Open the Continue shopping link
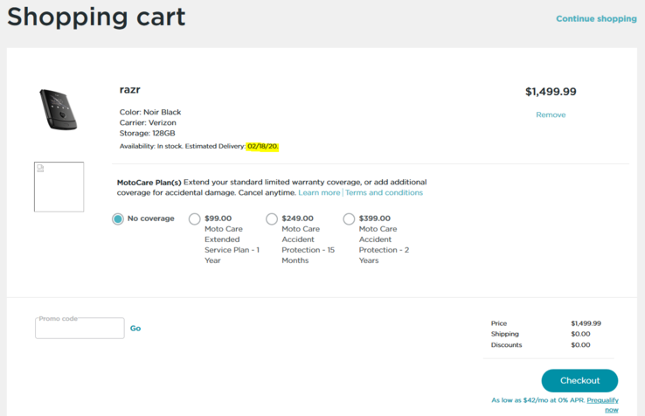The height and width of the screenshot is (416, 645). [x=596, y=19]
